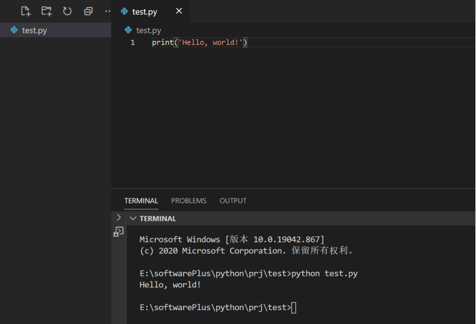Place cursor in the print statement
The width and height of the screenshot is (476, 324).
pyautogui.click(x=200, y=42)
